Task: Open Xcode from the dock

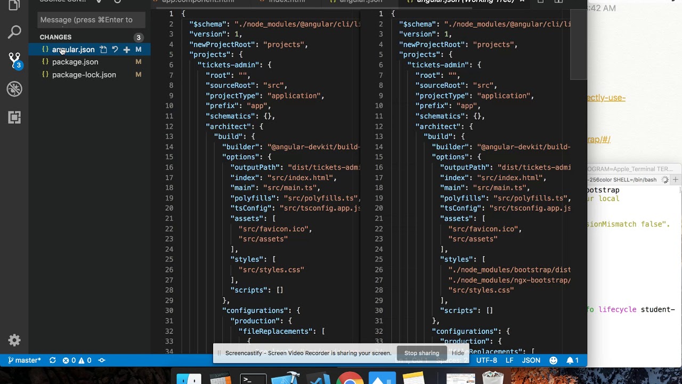Action: click(286, 378)
